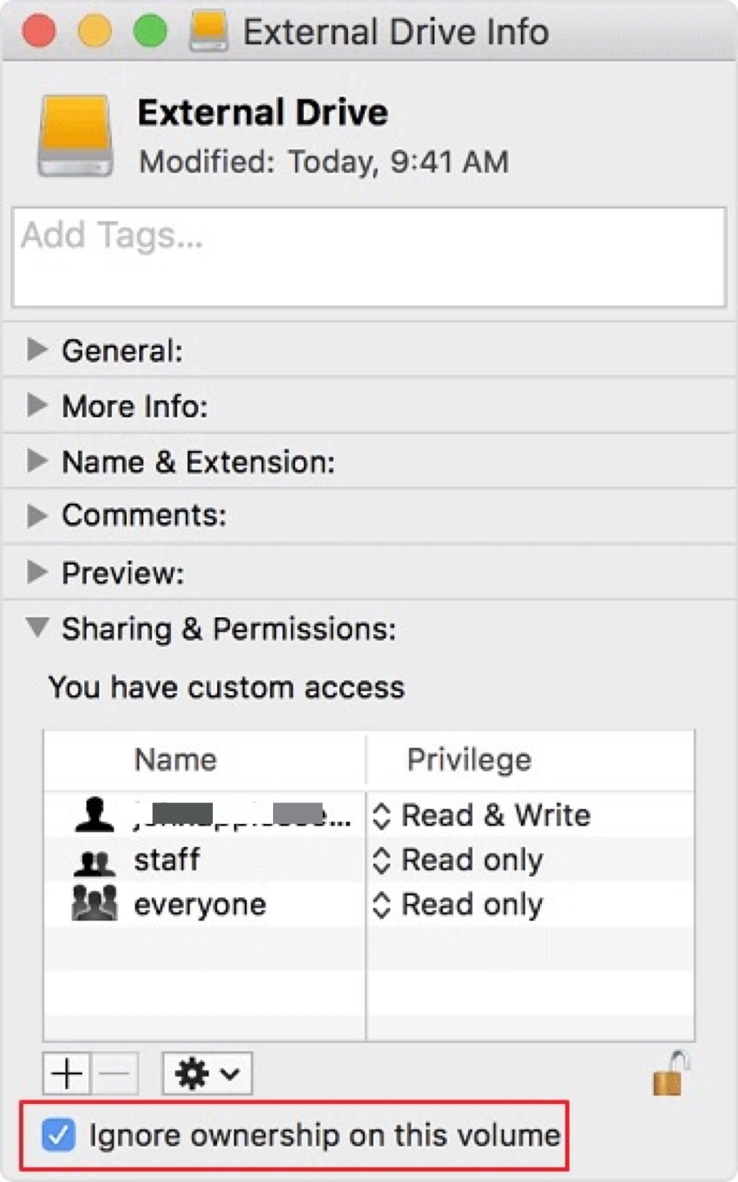Select the staff group icon
738x1182 pixels.
94,862
